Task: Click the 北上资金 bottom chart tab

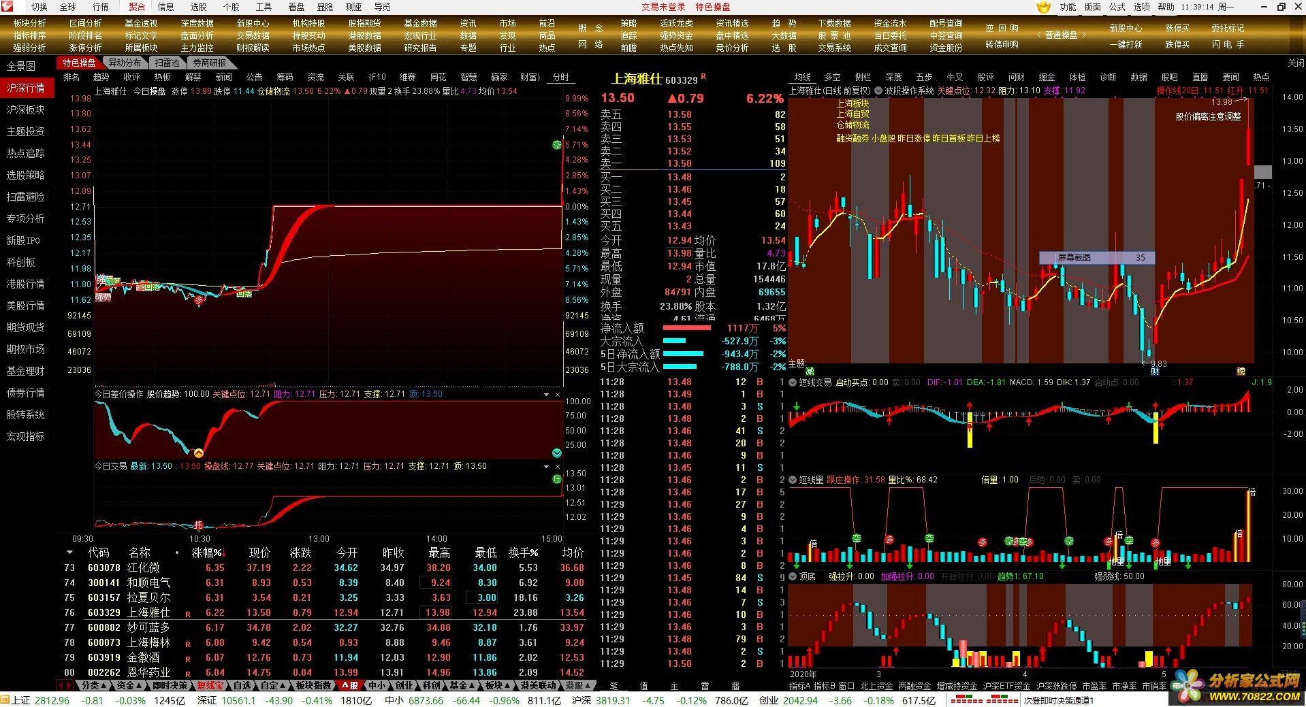Action: [x=876, y=686]
